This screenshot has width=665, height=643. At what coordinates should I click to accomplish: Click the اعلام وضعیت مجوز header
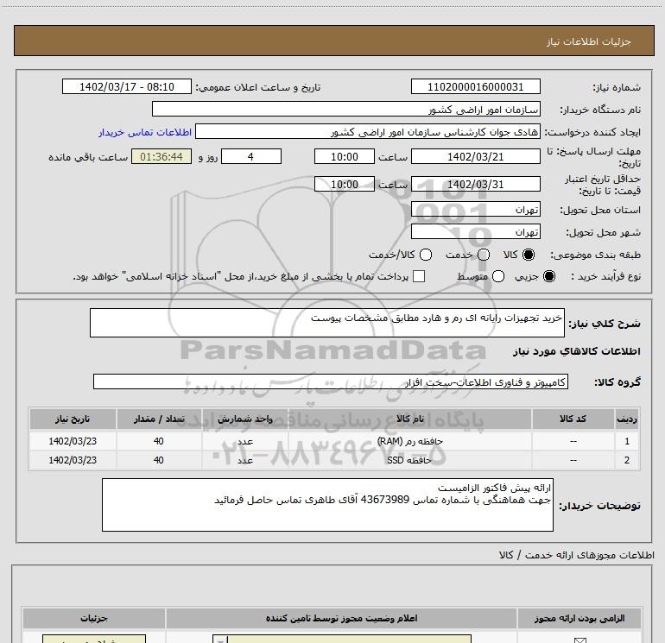pyautogui.click(x=341, y=619)
